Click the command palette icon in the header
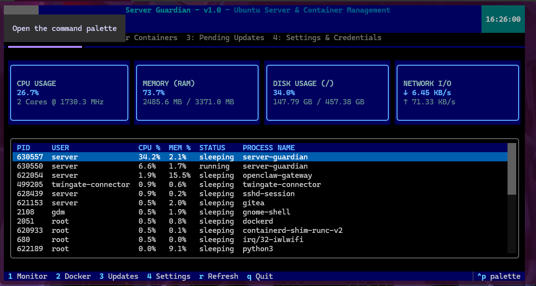Screen dimensions: 536x286 coord(21,10)
